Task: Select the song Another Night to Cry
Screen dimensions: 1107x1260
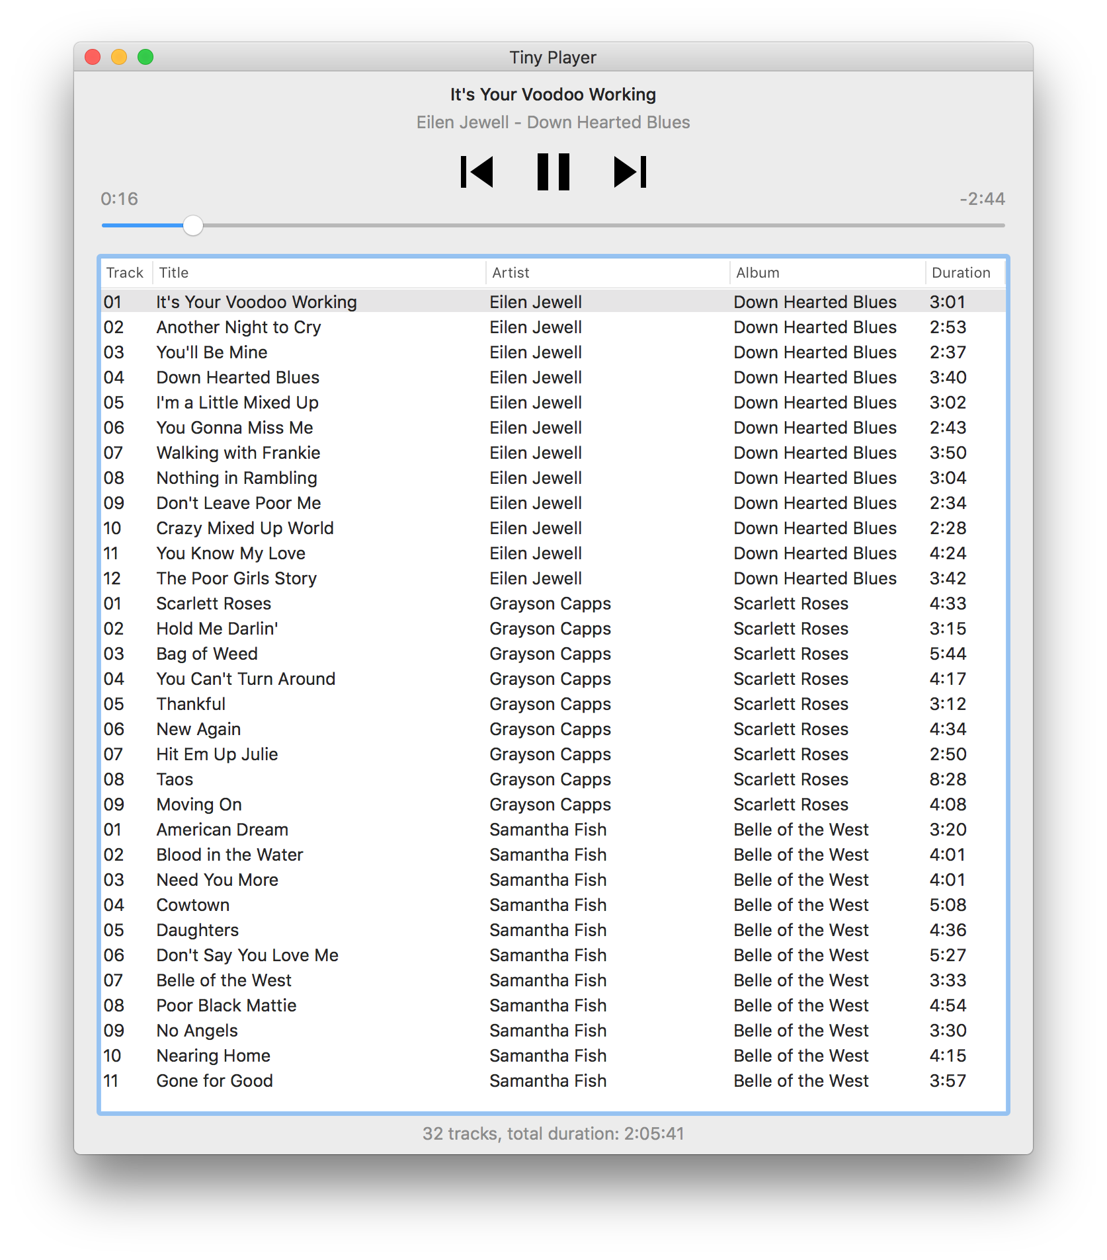Action: 239,327
